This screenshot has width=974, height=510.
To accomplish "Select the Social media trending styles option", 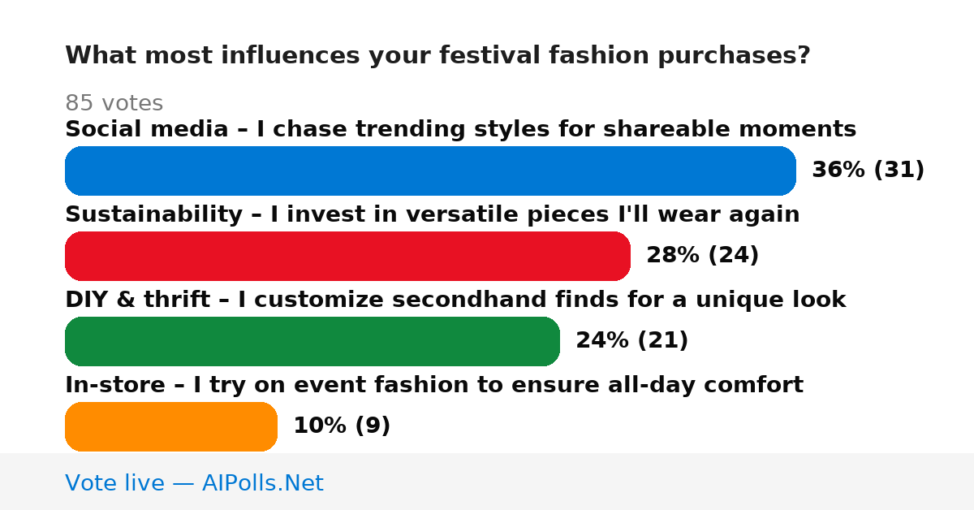I will coord(460,129).
